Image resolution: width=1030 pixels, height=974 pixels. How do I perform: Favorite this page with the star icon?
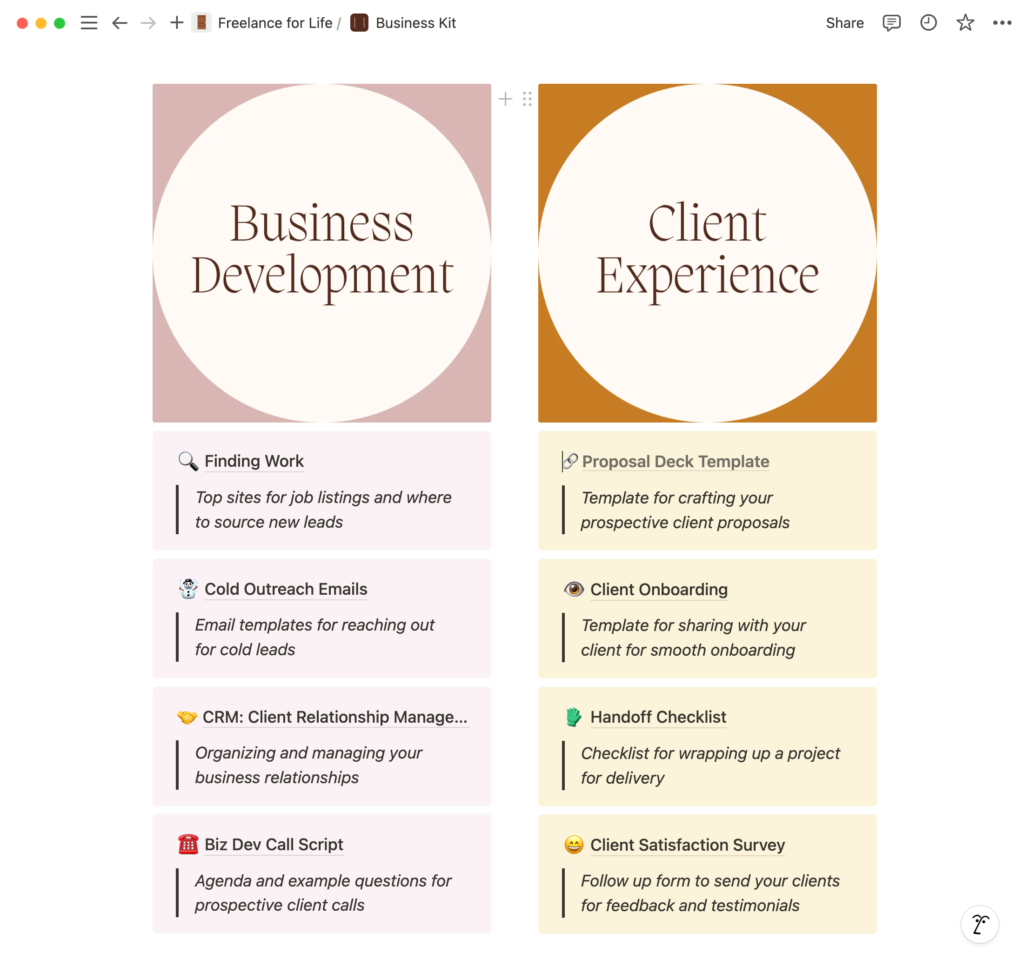(x=965, y=23)
